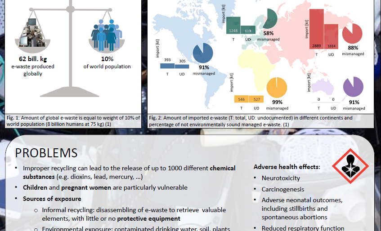The height and width of the screenshot is (231, 381).
Task: Click the health hazard pictogram diamond
Action: (350, 166)
